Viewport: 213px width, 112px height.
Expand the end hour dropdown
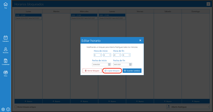point(117,55)
